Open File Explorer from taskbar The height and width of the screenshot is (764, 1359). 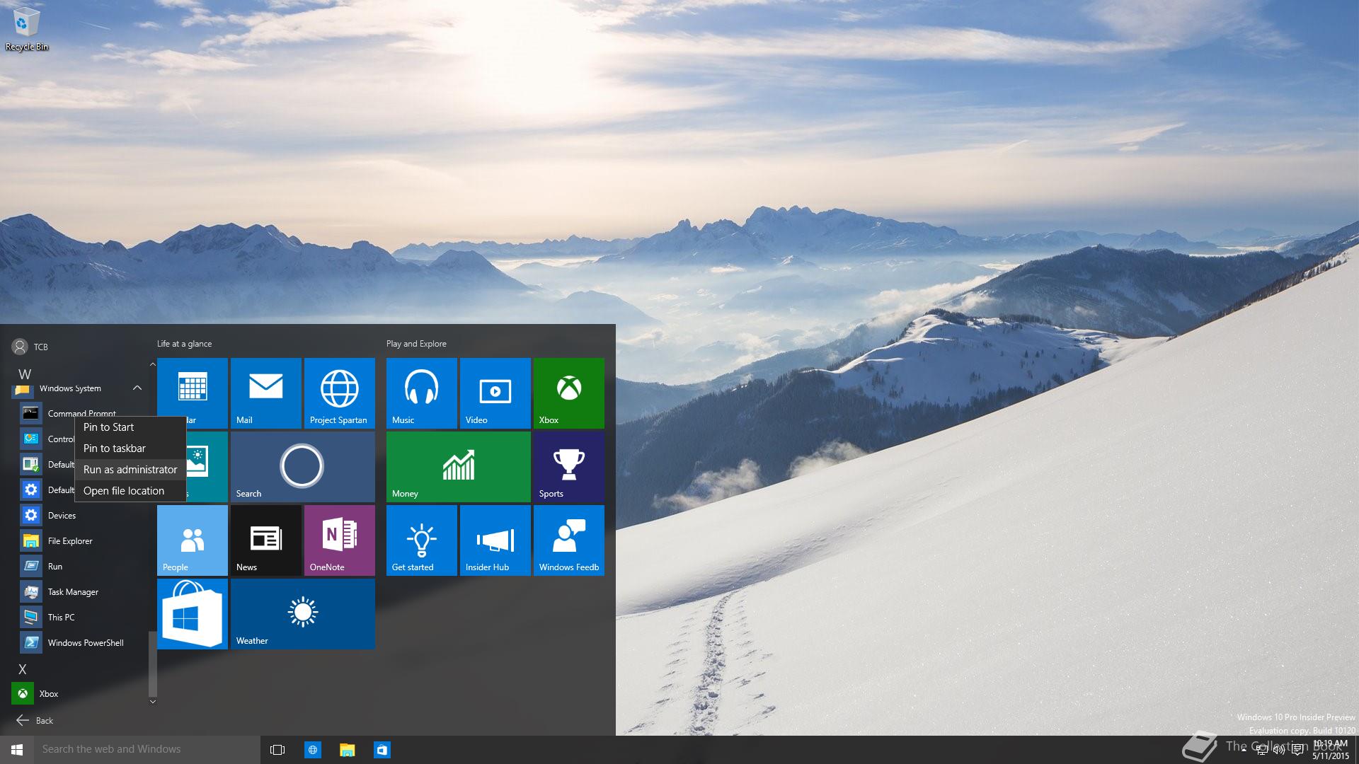tap(347, 750)
